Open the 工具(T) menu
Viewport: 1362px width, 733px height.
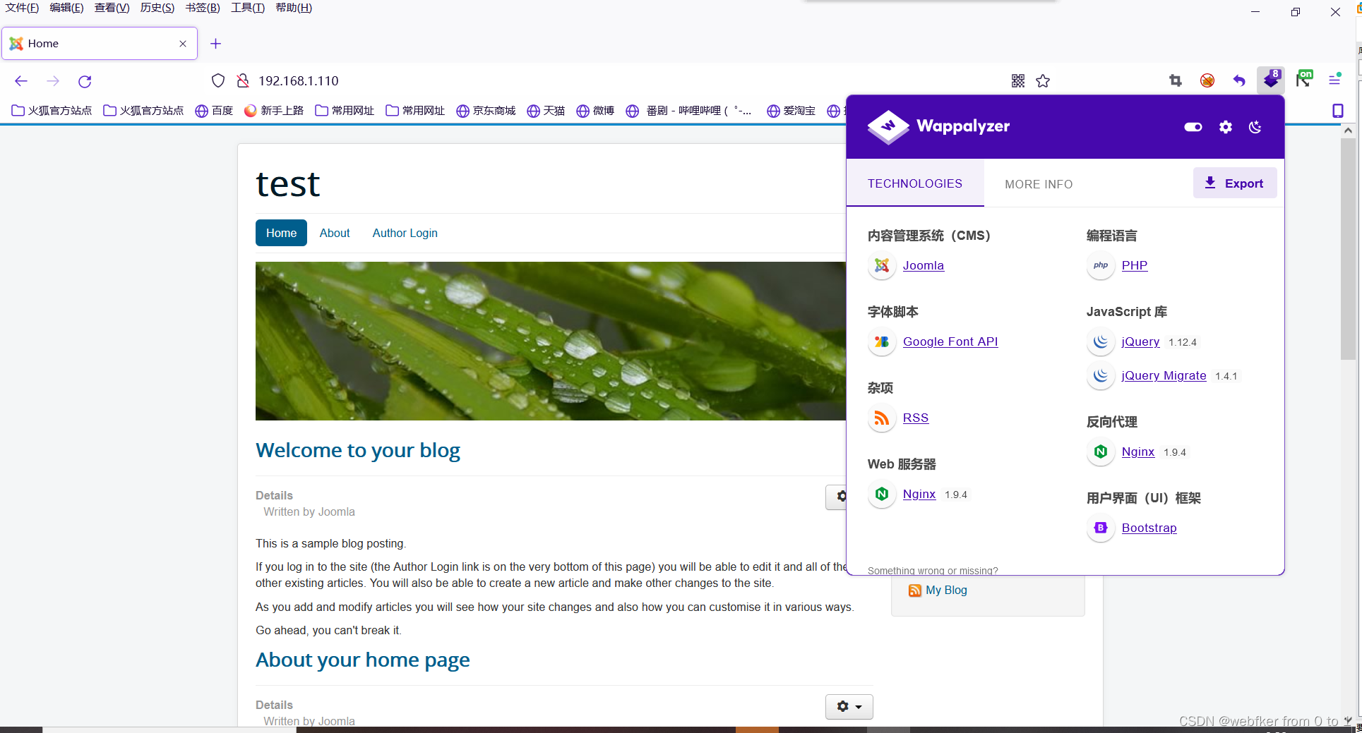coord(248,8)
